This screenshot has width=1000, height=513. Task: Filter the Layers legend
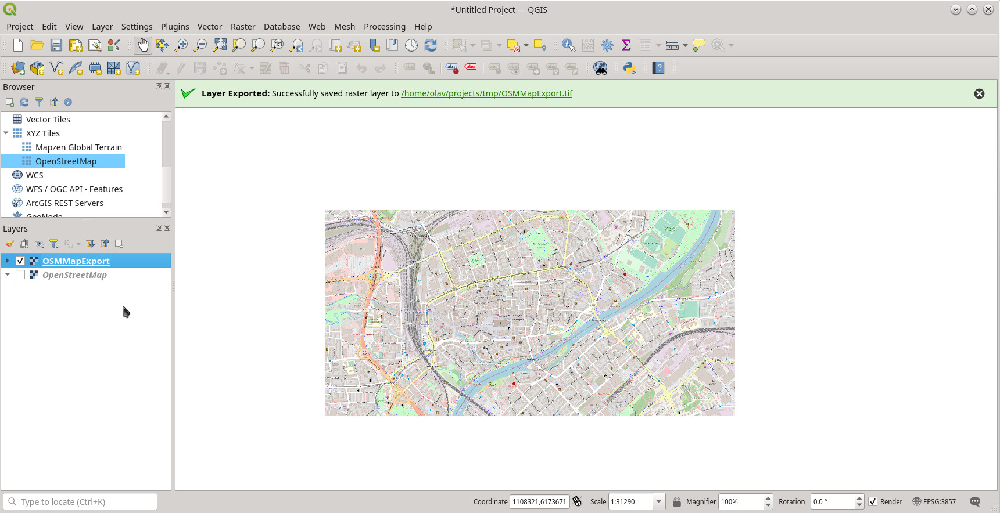click(53, 244)
